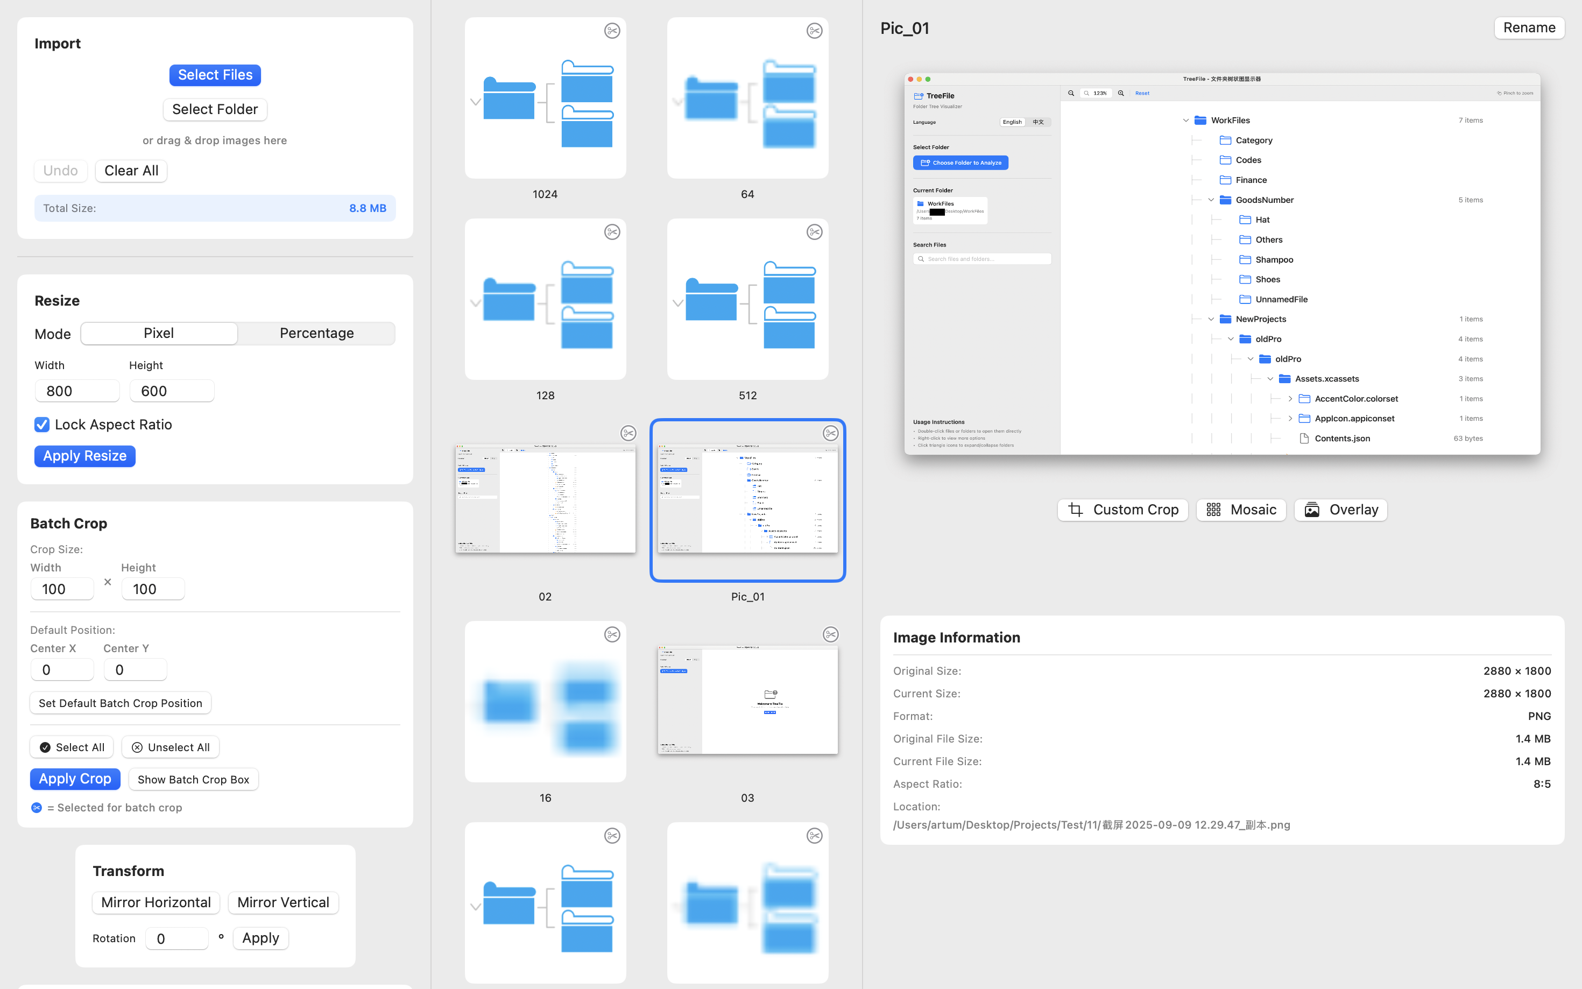Uncheck Lock Aspect Ratio checkbox

(x=42, y=425)
